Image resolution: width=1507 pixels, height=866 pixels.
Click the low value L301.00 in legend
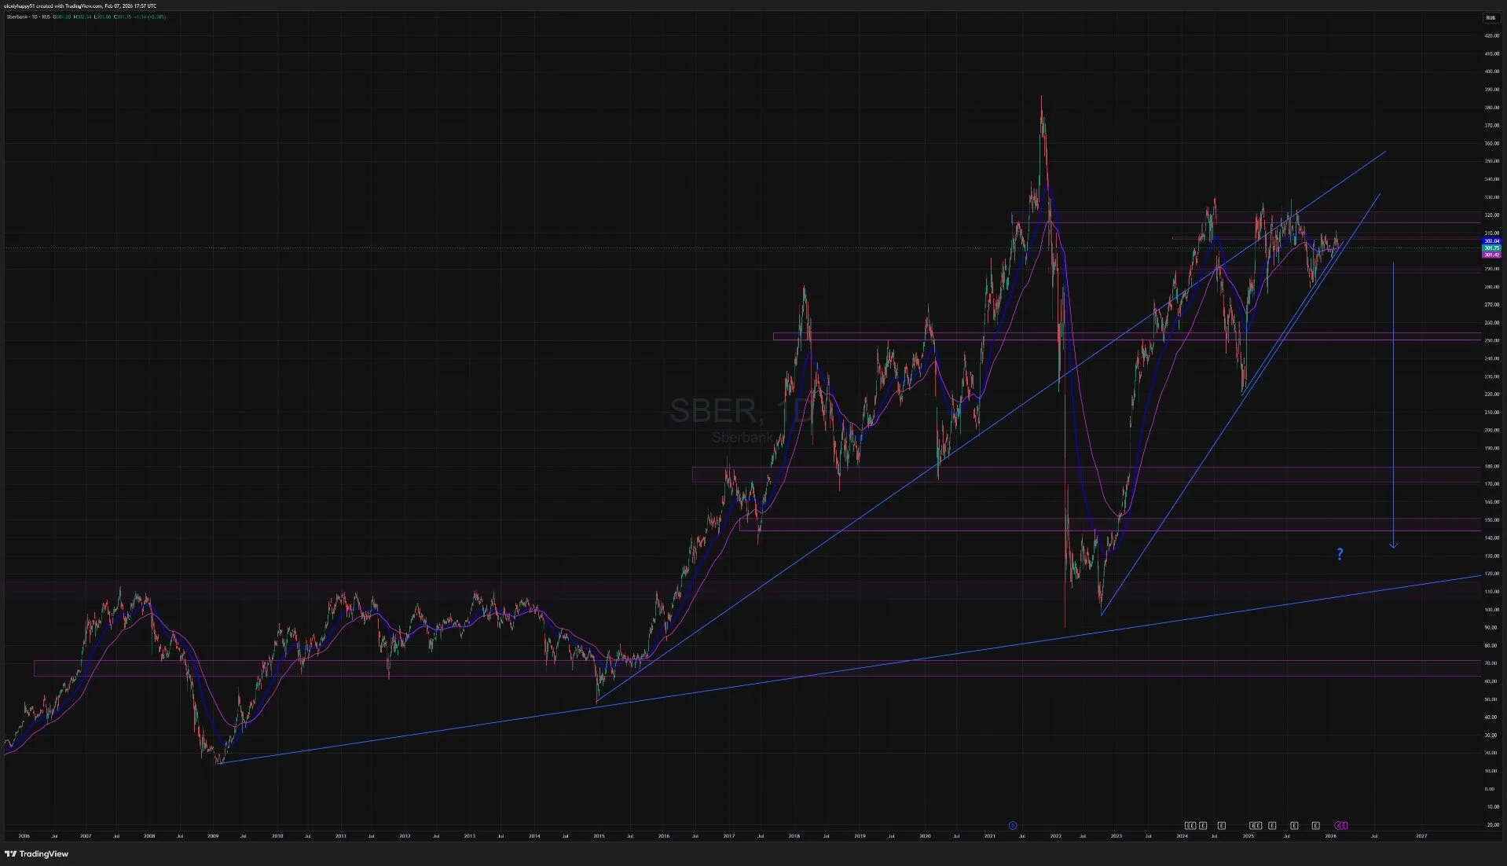(103, 17)
